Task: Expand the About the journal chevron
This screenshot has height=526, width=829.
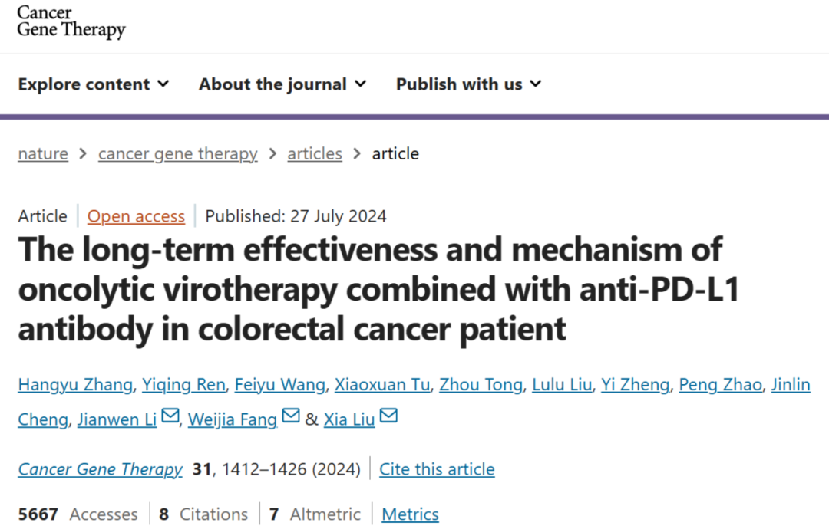Action: tap(361, 84)
